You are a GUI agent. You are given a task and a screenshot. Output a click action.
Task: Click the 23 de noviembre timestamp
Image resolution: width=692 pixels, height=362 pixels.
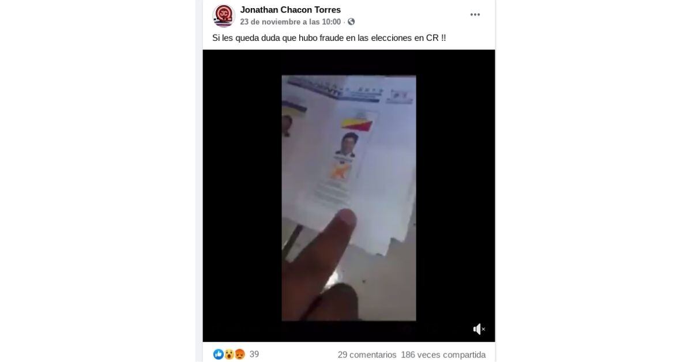coord(291,22)
